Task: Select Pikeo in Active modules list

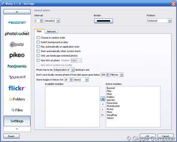Action: pyautogui.click(x=109, y=112)
